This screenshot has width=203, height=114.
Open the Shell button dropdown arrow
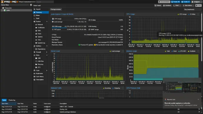[x=180, y=5]
